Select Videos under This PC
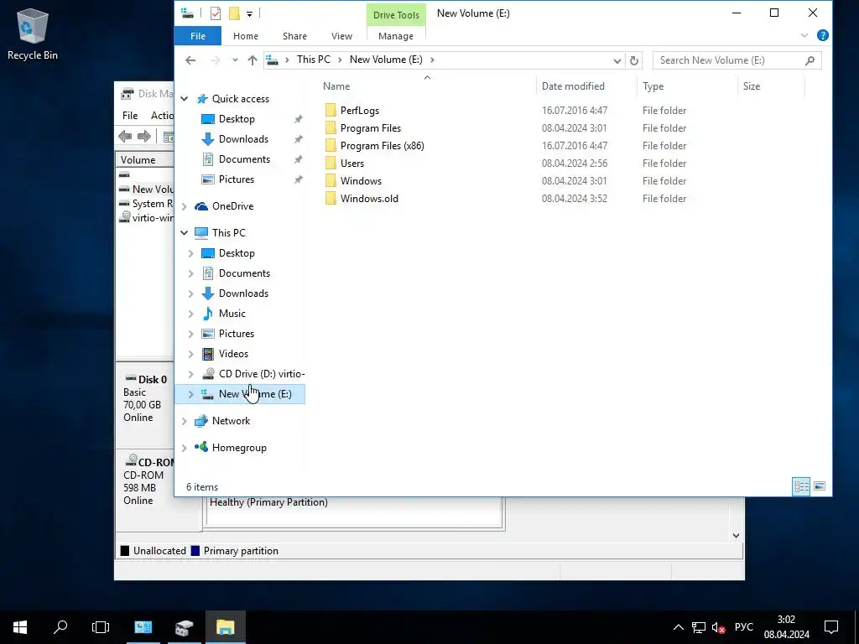This screenshot has height=644, width=859. click(x=233, y=354)
